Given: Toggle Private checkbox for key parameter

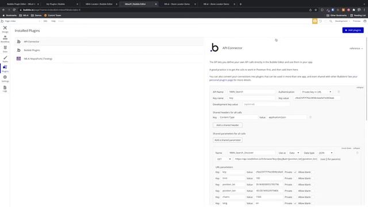Looking at the screenshot, I should pos(295,172).
